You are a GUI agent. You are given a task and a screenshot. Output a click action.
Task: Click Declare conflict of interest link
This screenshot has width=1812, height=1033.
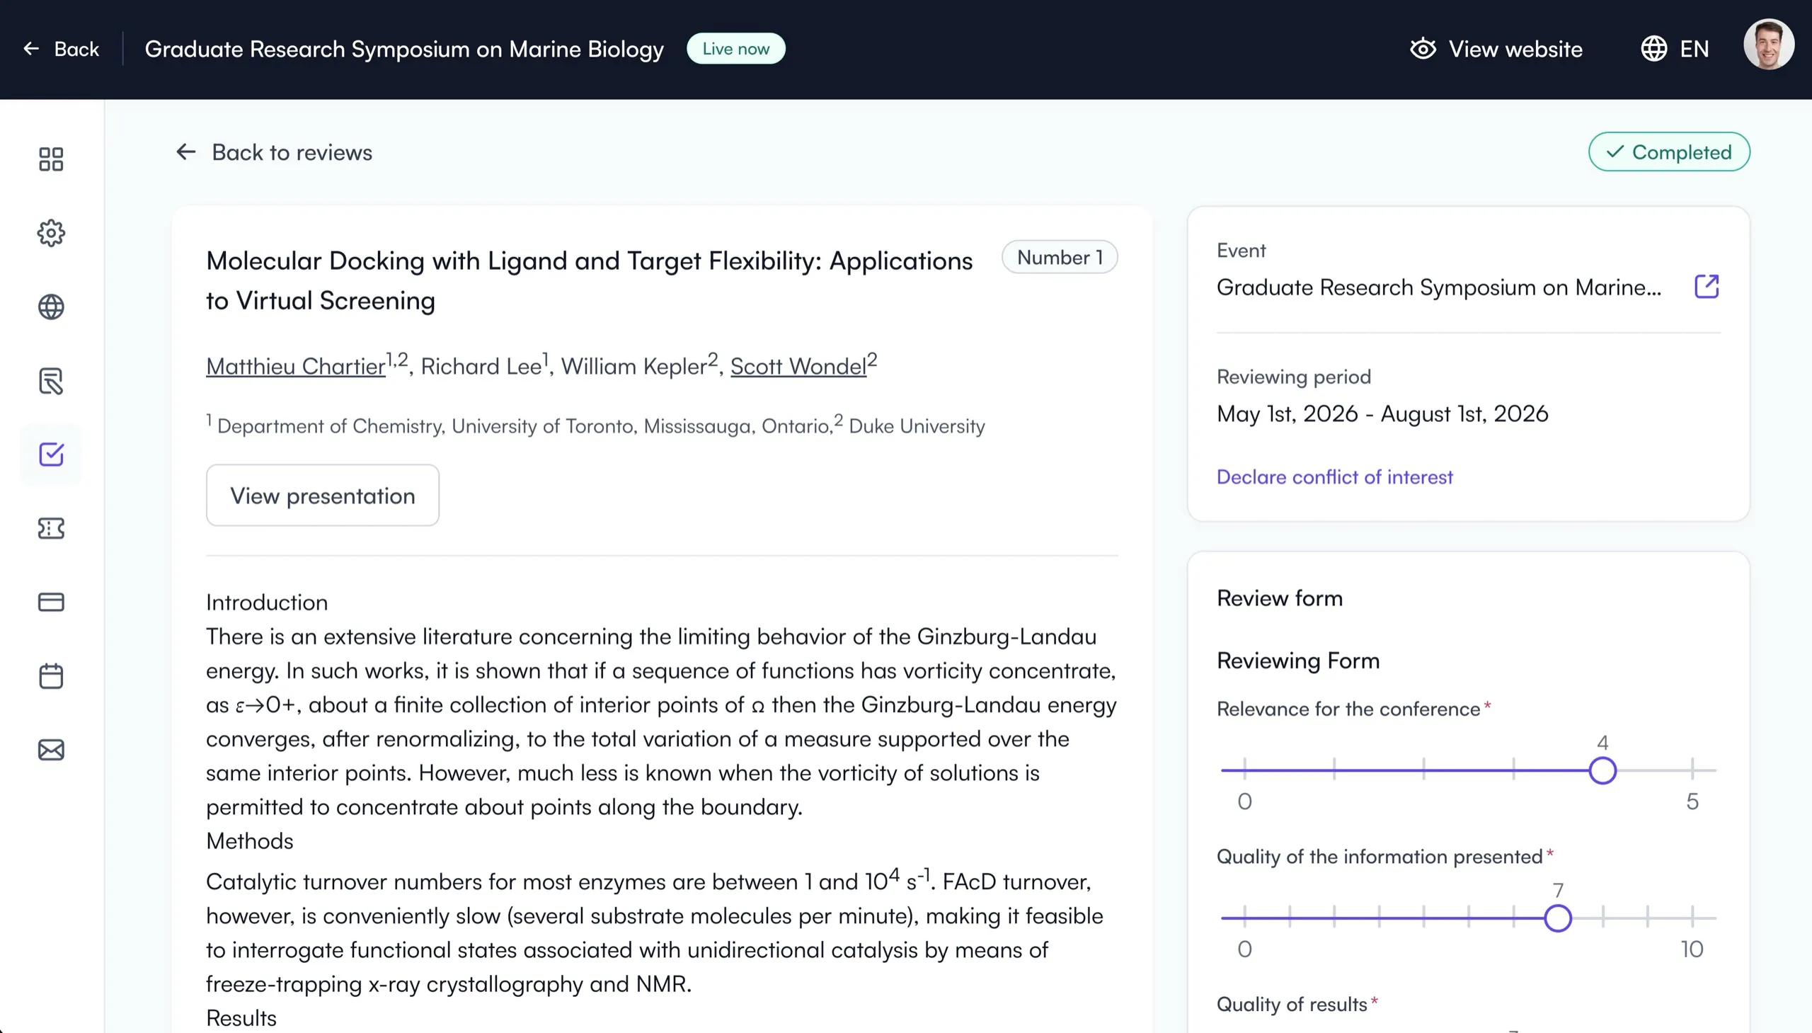pyautogui.click(x=1334, y=476)
